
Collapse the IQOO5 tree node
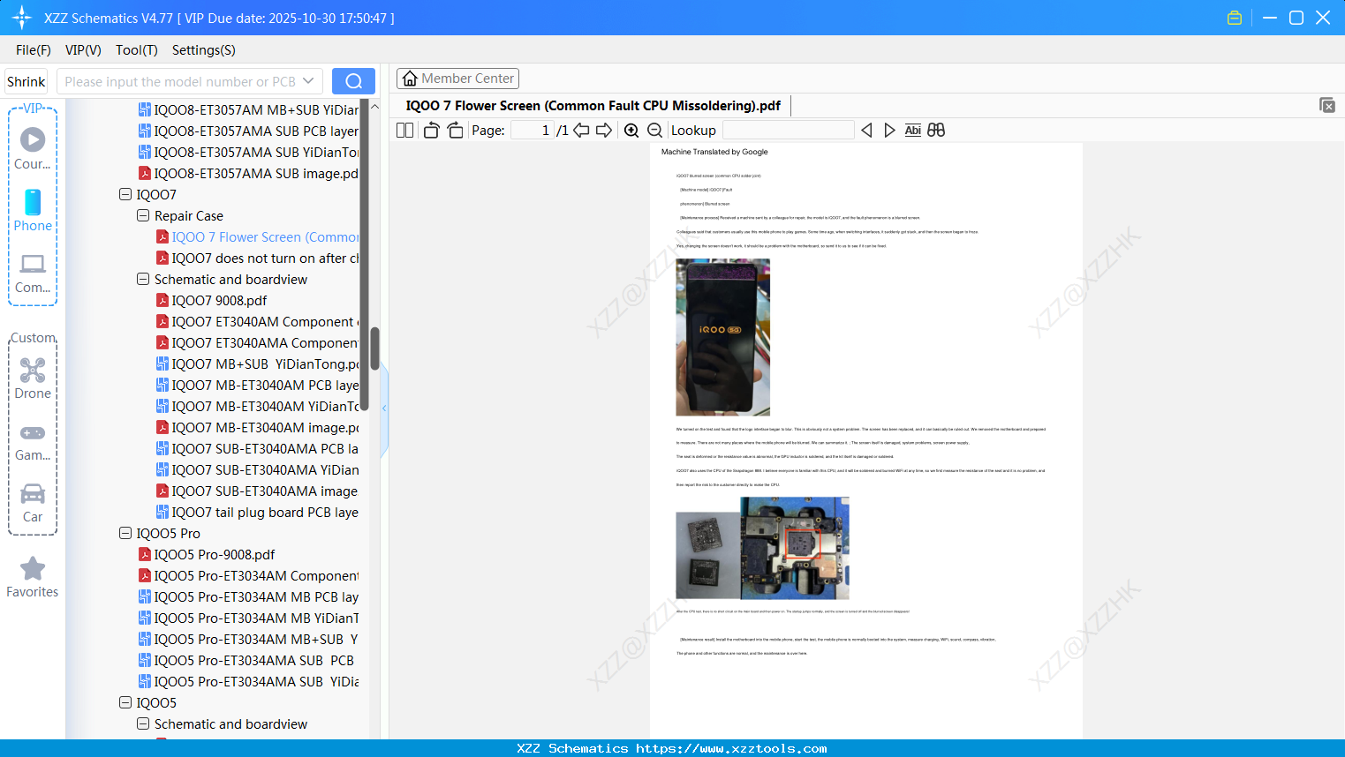(125, 703)
